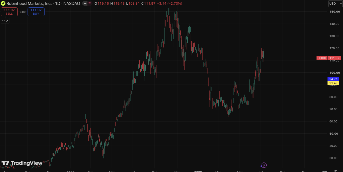
Task: Expand the collapsed indicators list showing 2
Action: (5, 21)
